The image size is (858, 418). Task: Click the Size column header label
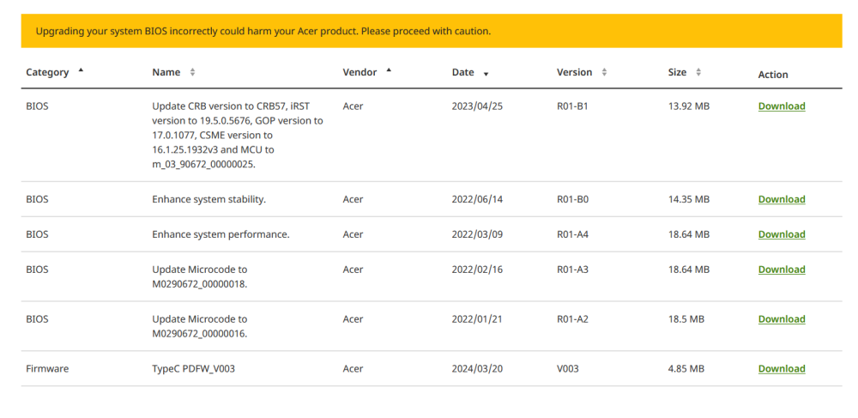click(x=677, y=73)
